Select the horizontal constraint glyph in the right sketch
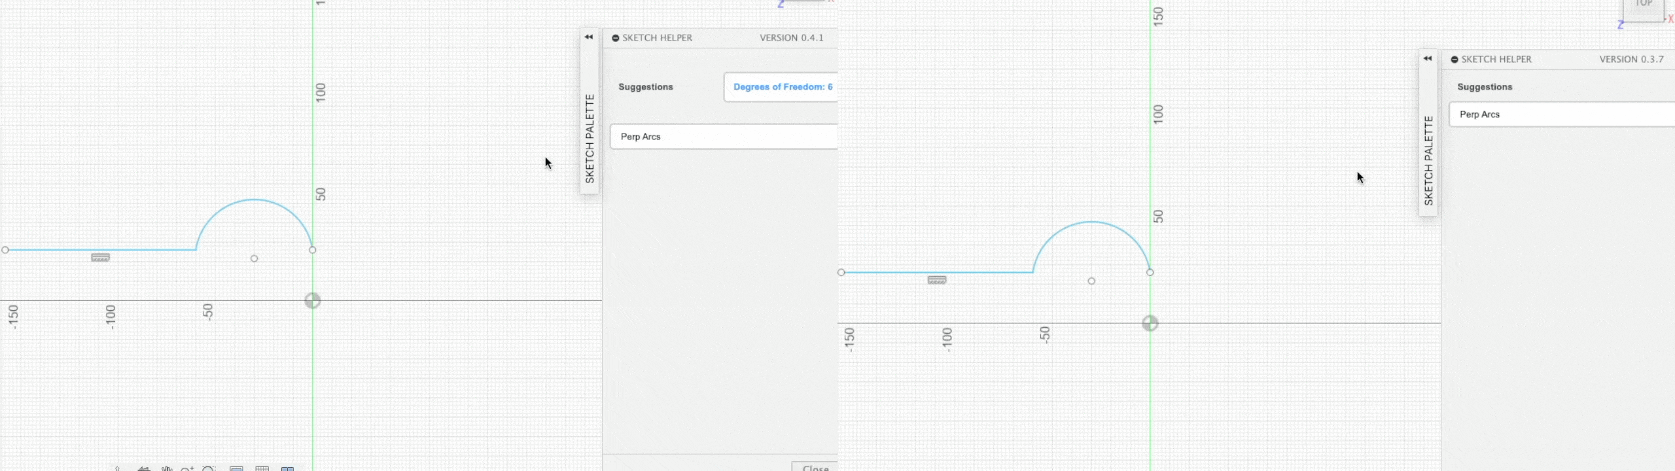Screen dimensions: 1675x471 click(937, 280)
